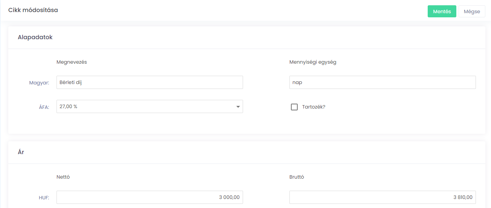Viewport: 491px width, 208px height.
Task: Expand ÁFA list using the arrow icon
Action: tap(238, 107)
